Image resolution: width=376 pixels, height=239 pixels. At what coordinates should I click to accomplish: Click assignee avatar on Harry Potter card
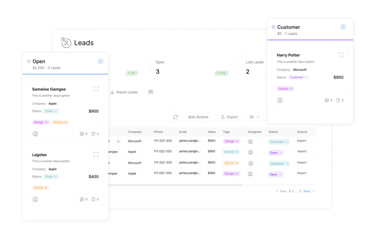pos(280,100)
